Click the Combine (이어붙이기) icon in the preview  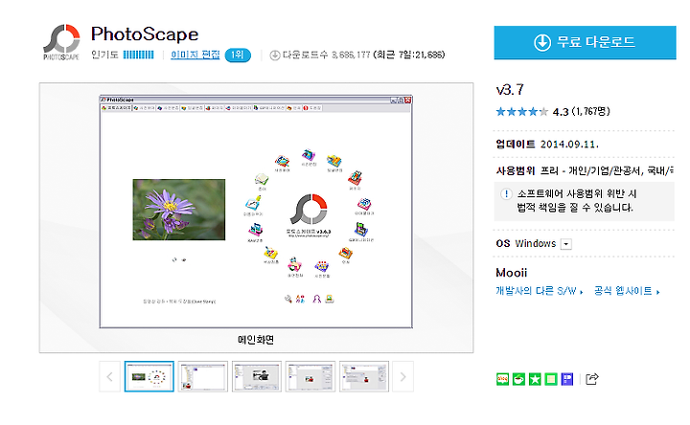364,204
